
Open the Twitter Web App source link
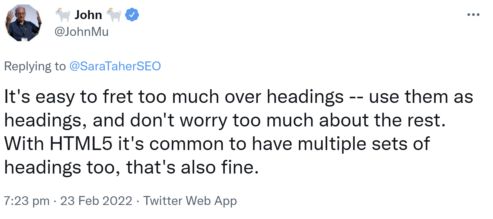tap(190, 201)
